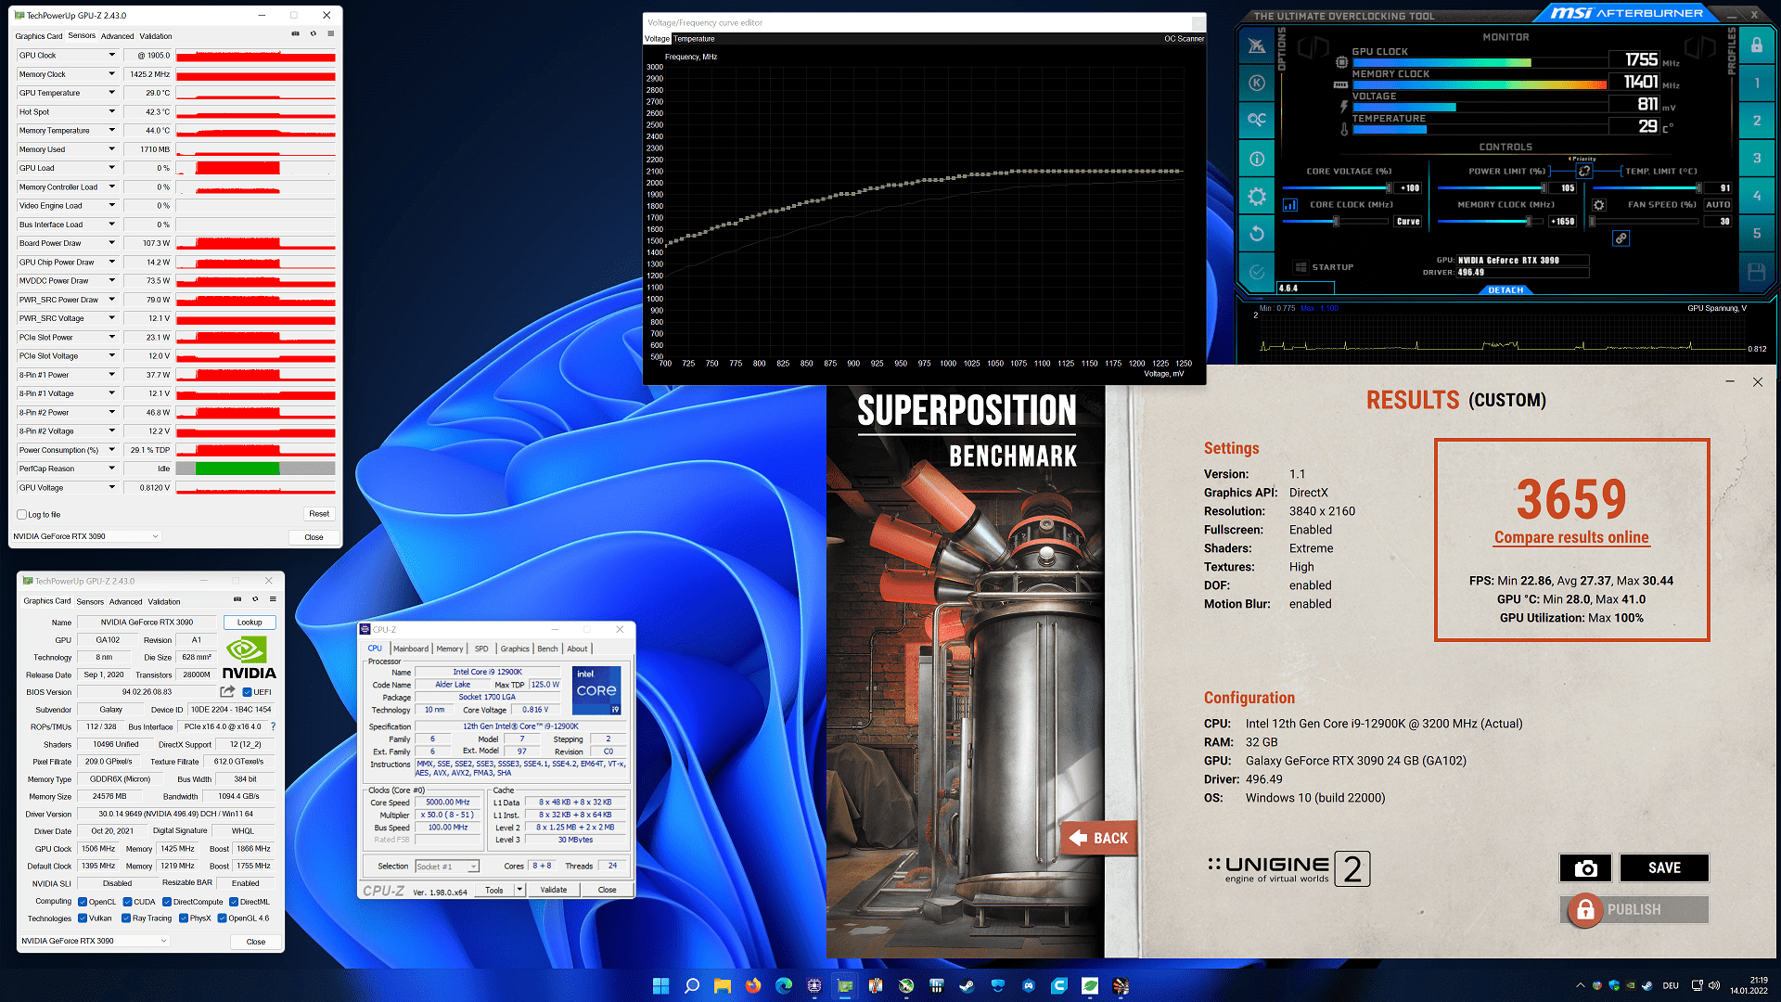Toggle DirectML checkbox in GPU-Z
Screen dimensions: 1781x1002
click(x=234, y=902)
